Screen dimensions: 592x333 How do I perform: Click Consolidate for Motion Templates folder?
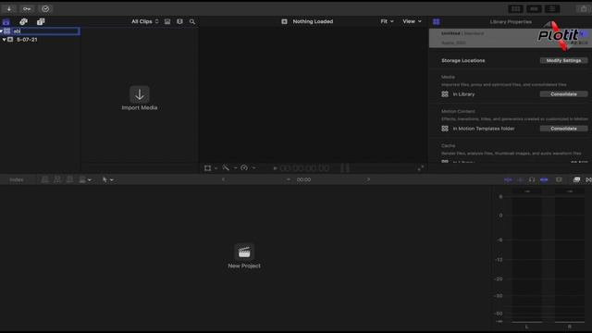pyautogui.click(x=563, y=129)
